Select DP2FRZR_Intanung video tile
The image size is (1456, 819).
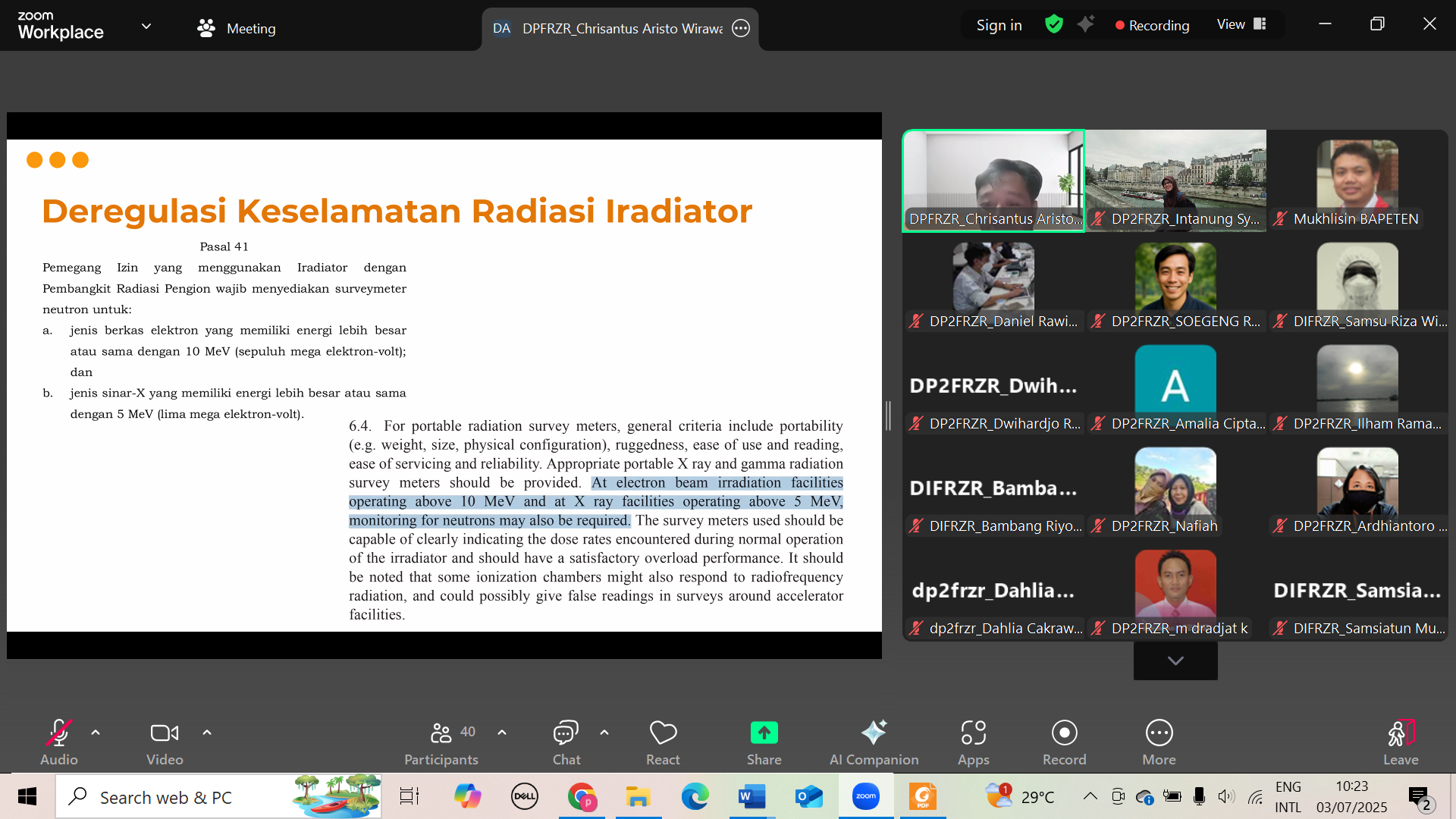(1175, 180)
